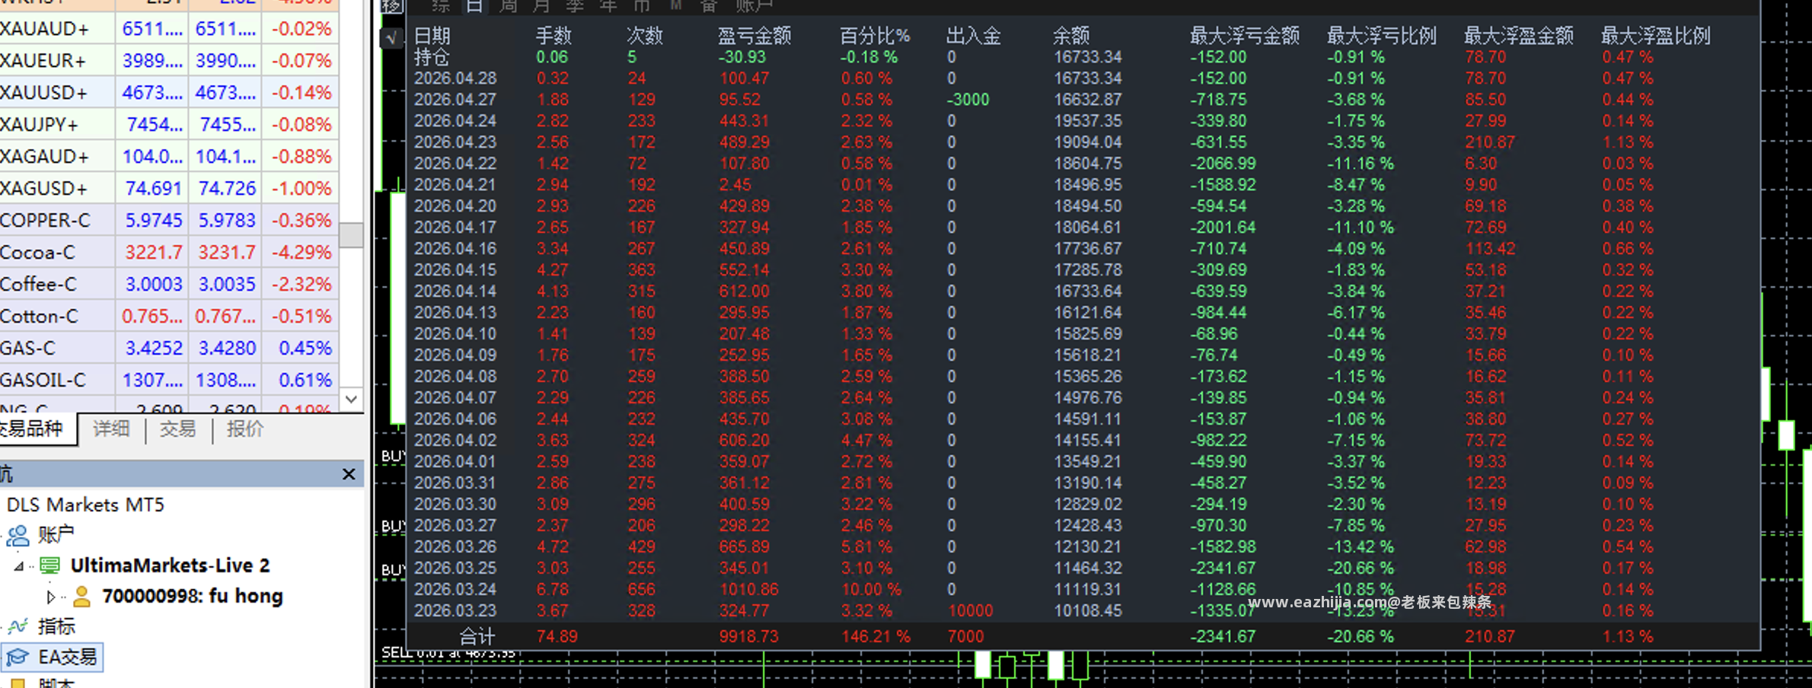Select the XAGUSD+ symbol row
The image size is (1812, 688).
coord(169,188)
